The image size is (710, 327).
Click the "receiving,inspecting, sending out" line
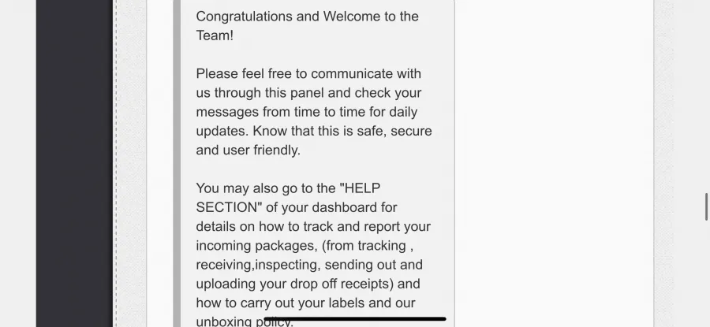(309, 265)
